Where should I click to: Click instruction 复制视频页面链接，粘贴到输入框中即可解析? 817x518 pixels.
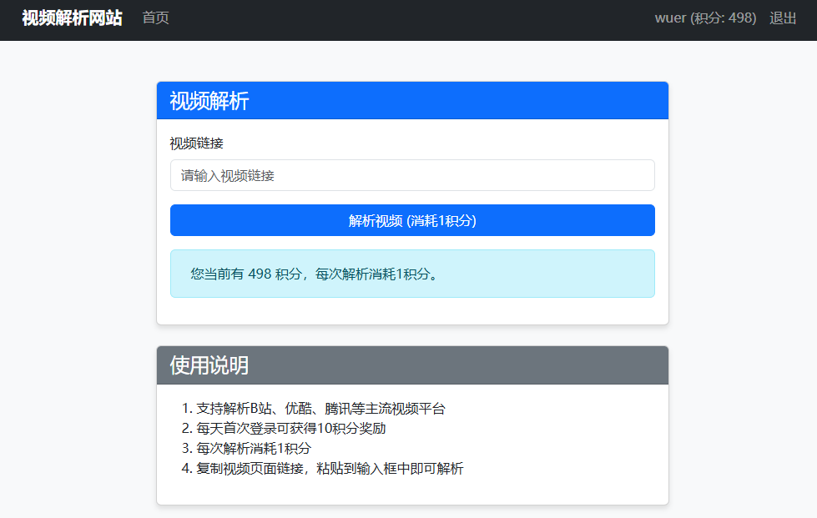[x=330, y=469]
